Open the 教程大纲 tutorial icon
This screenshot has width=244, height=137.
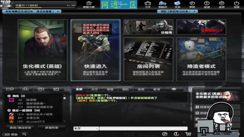tap(89, 5)
